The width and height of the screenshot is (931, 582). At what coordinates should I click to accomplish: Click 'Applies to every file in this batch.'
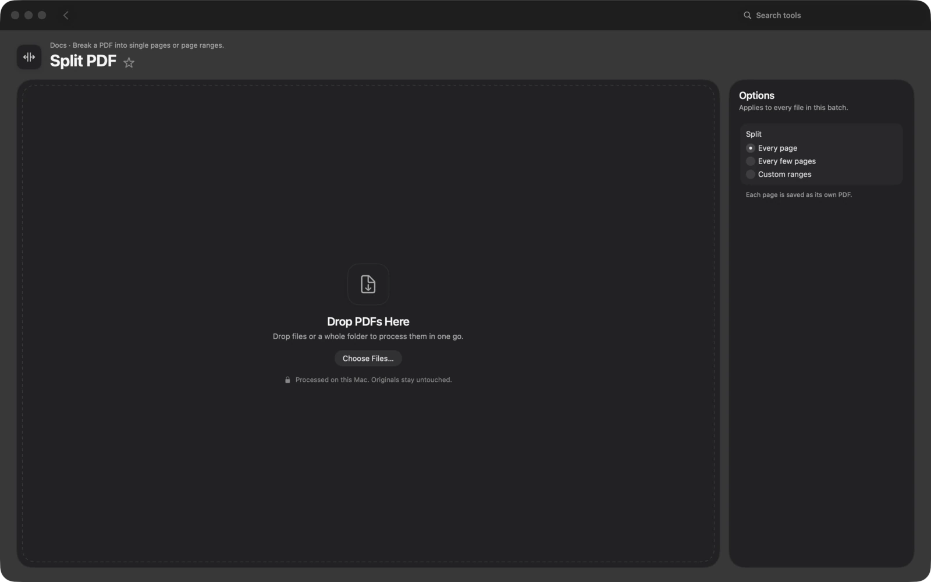click(794, 108)
